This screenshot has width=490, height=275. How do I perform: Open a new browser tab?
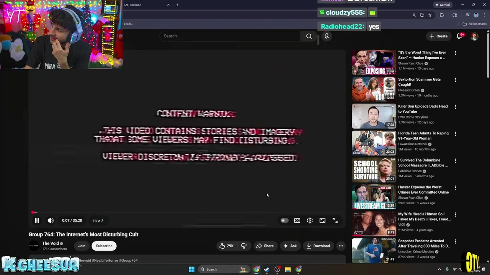coord(177,5)
